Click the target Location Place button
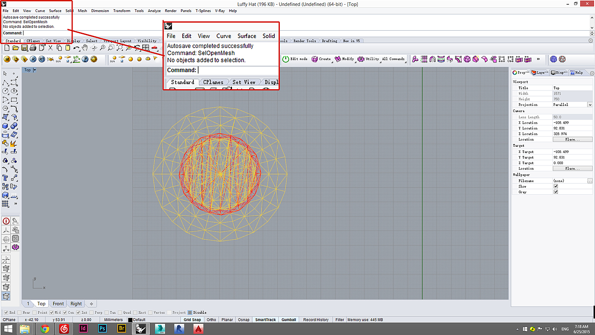Screen dimensions: 595x335 coord(572,169)
